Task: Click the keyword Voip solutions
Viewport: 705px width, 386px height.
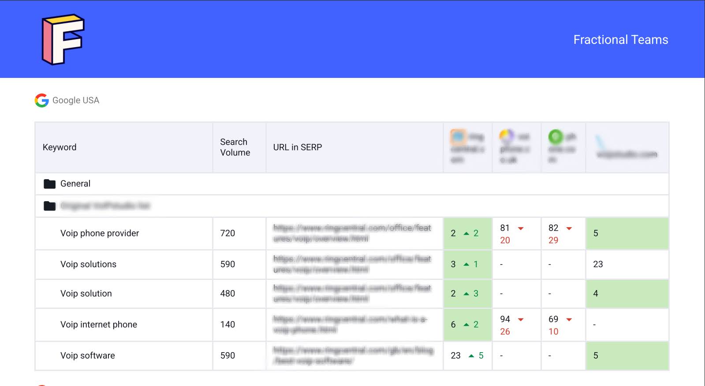Action: point(88,264)
